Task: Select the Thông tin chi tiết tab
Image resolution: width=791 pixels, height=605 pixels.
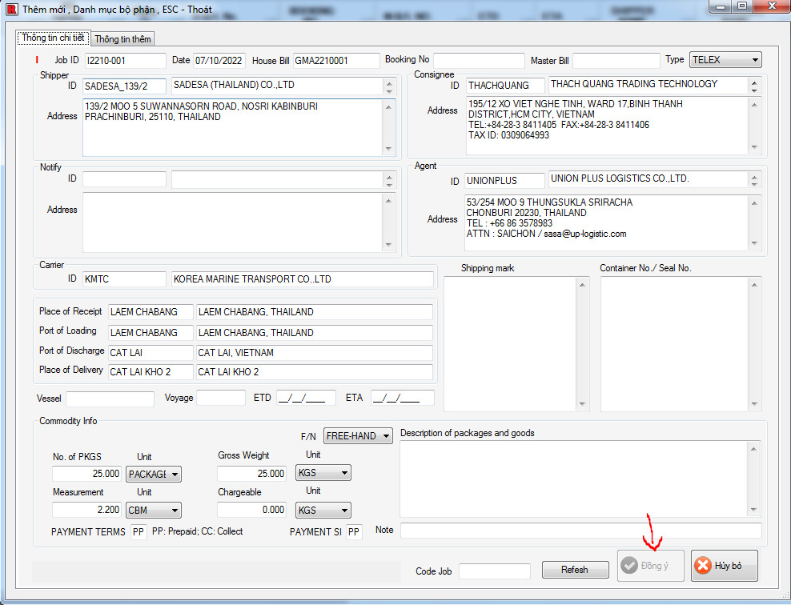Action: click(54, 38)
